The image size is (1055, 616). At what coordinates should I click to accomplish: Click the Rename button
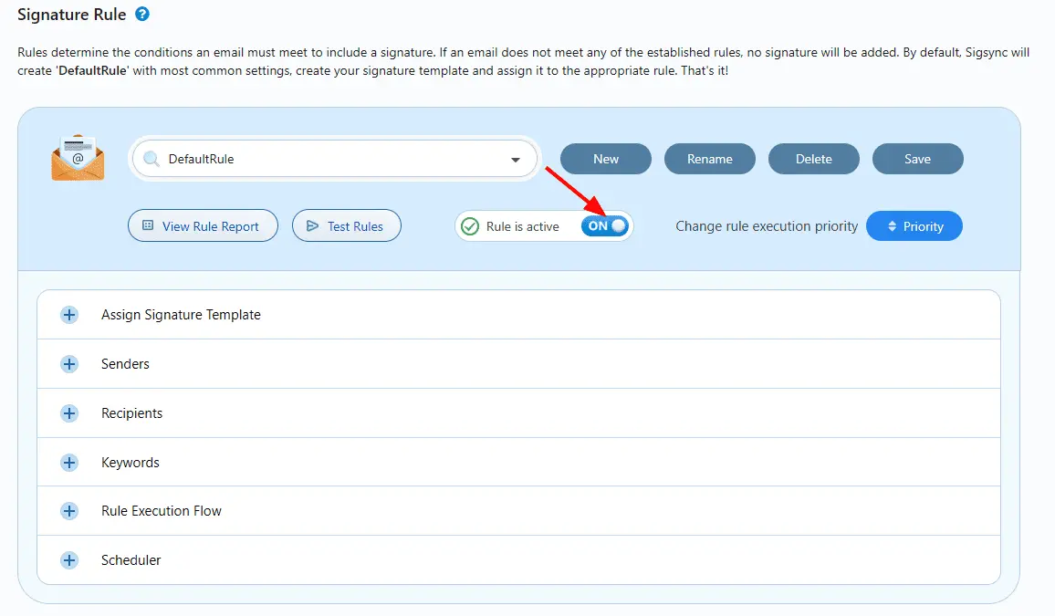[710, 159]
